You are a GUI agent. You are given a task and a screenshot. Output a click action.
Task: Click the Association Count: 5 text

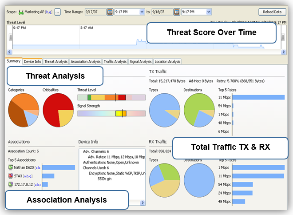tap(24, 151)
